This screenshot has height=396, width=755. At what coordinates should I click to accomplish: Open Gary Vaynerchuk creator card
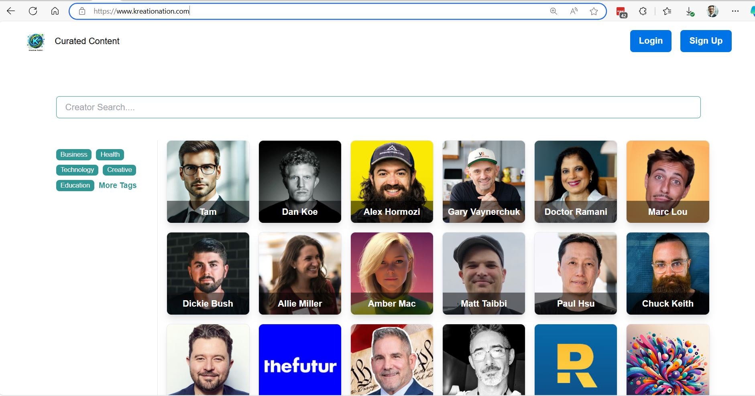point(484,182)
